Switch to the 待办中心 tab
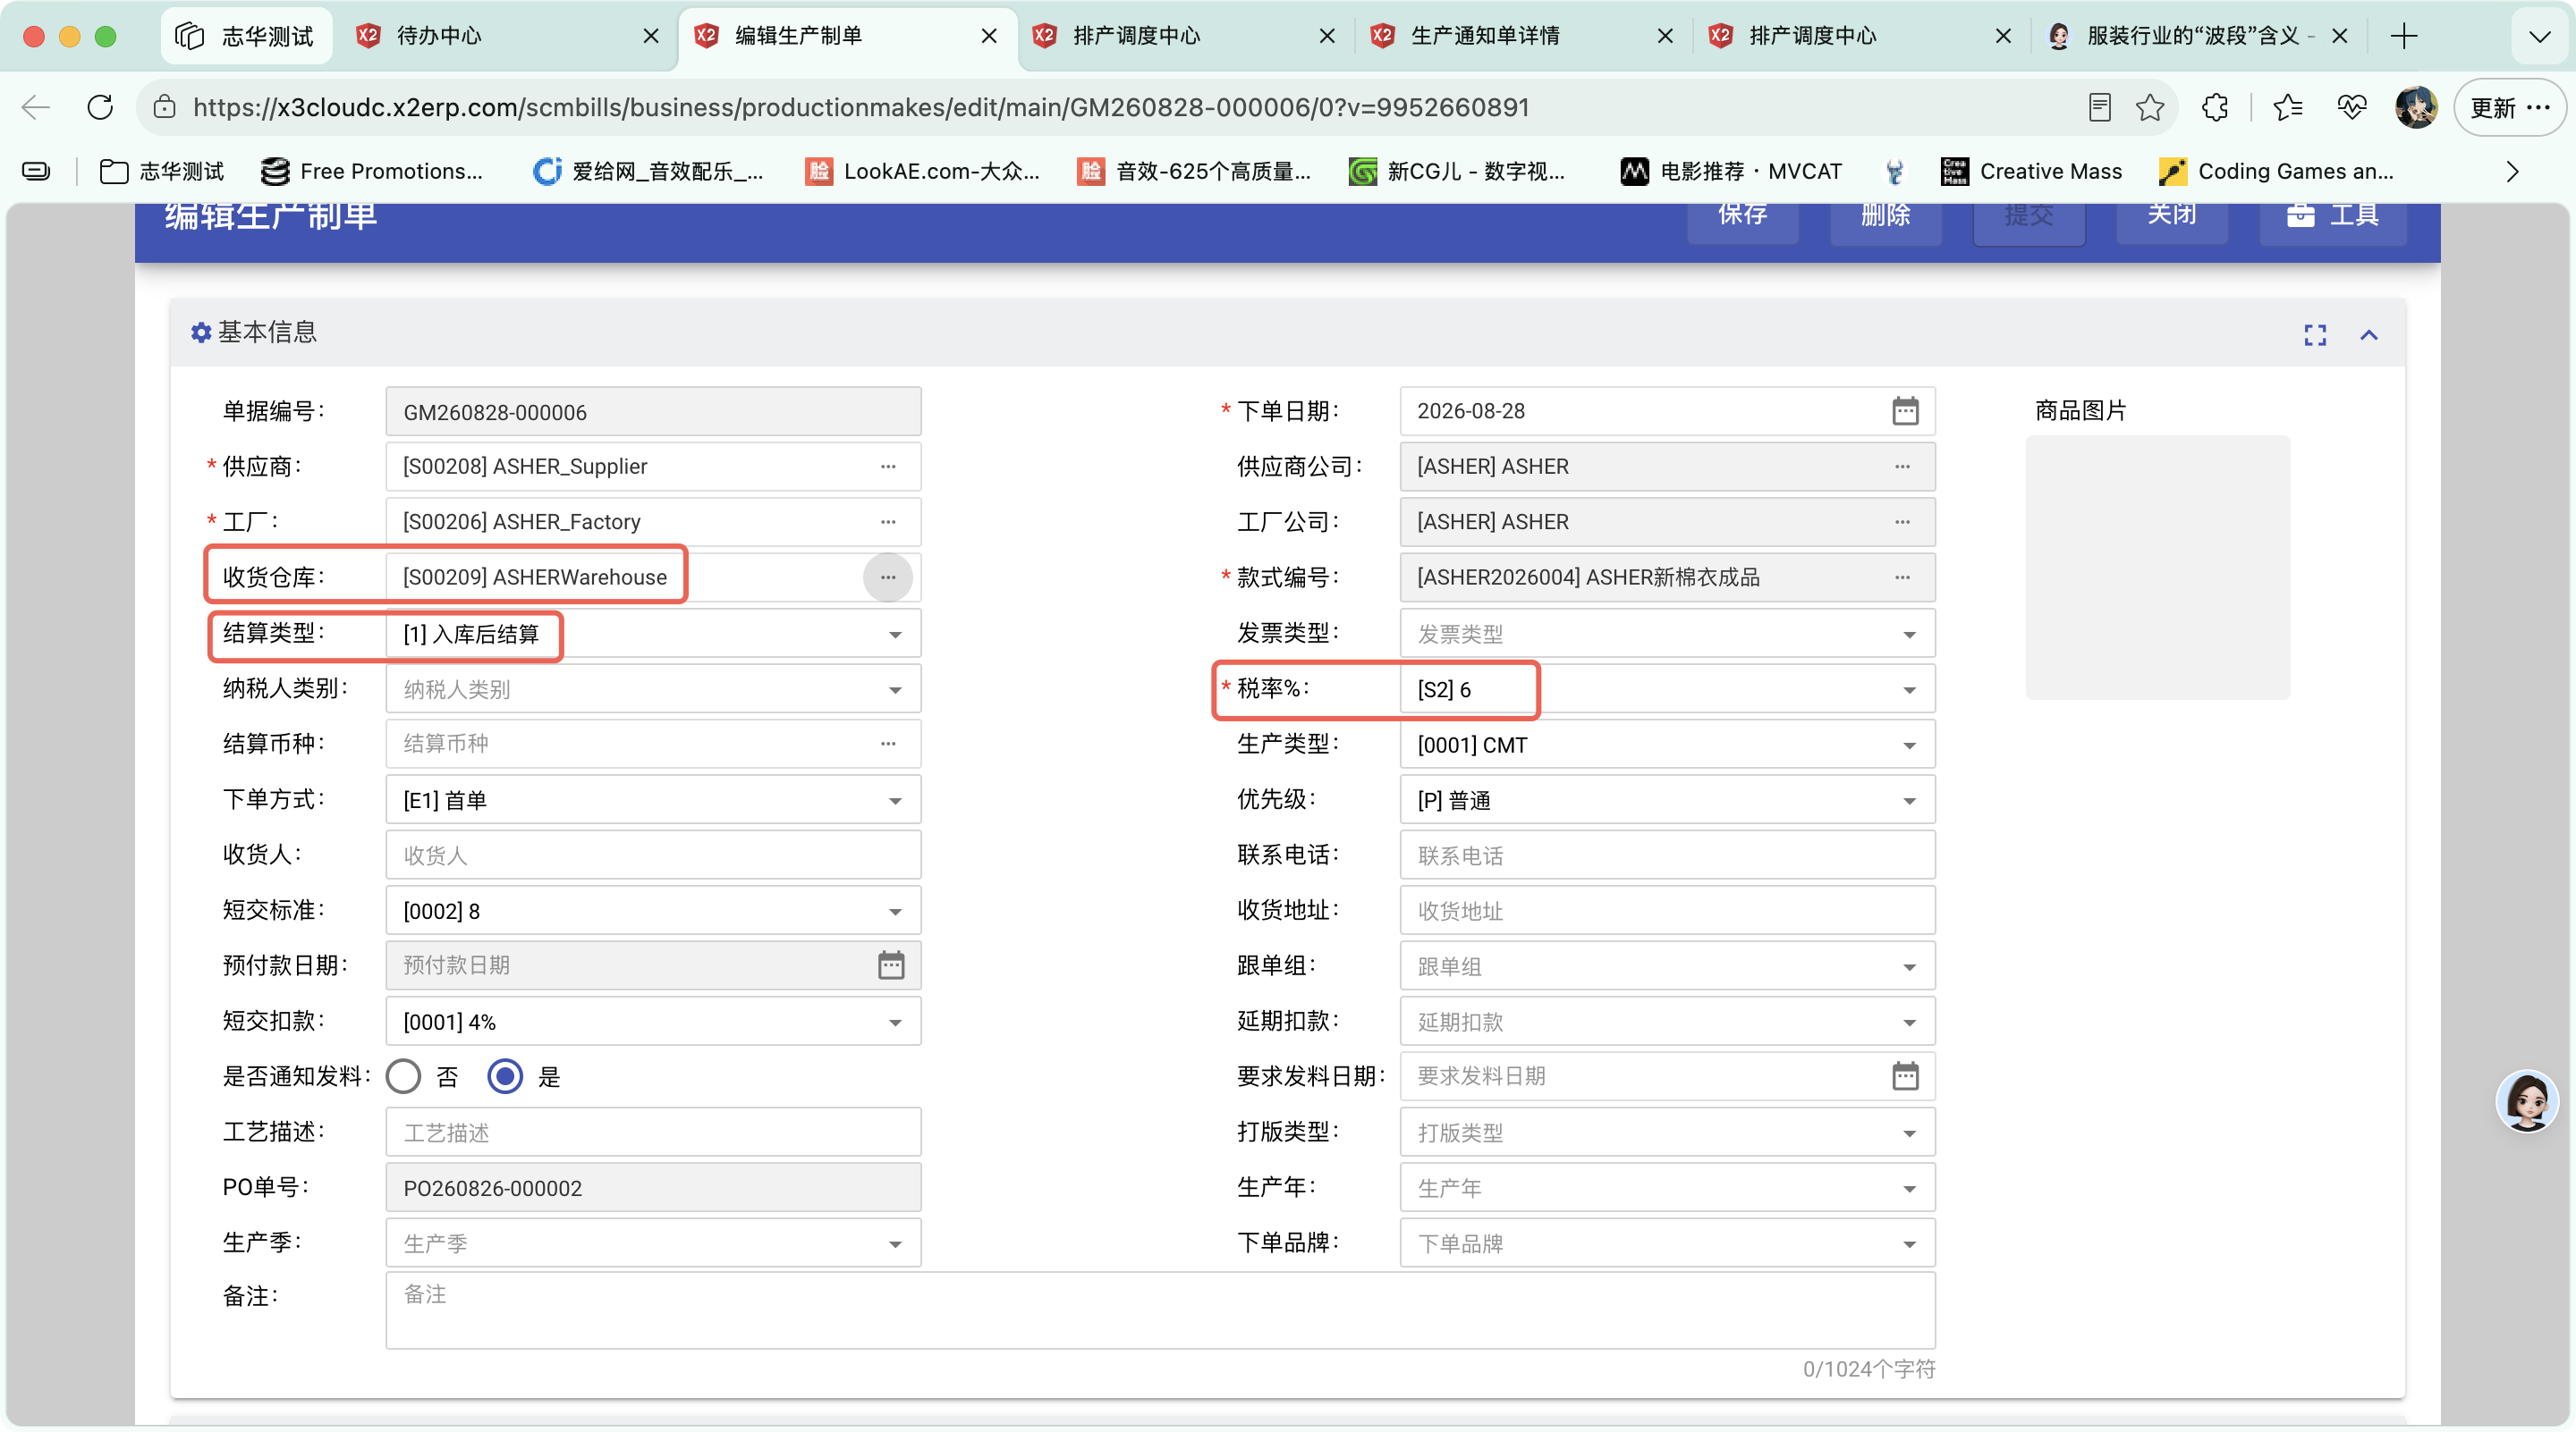This screenshot has width=2576, height=1432. (506, 36)
